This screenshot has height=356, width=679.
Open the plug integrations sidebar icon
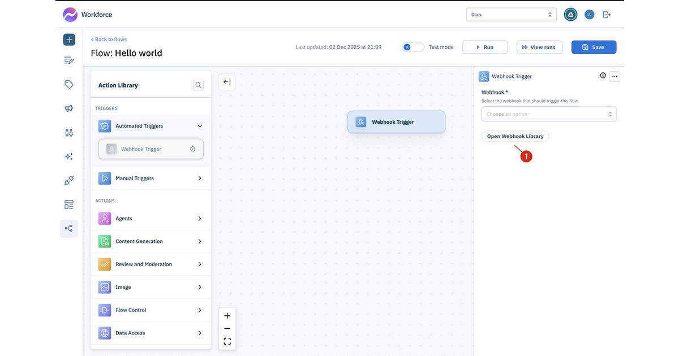point(69,181)
